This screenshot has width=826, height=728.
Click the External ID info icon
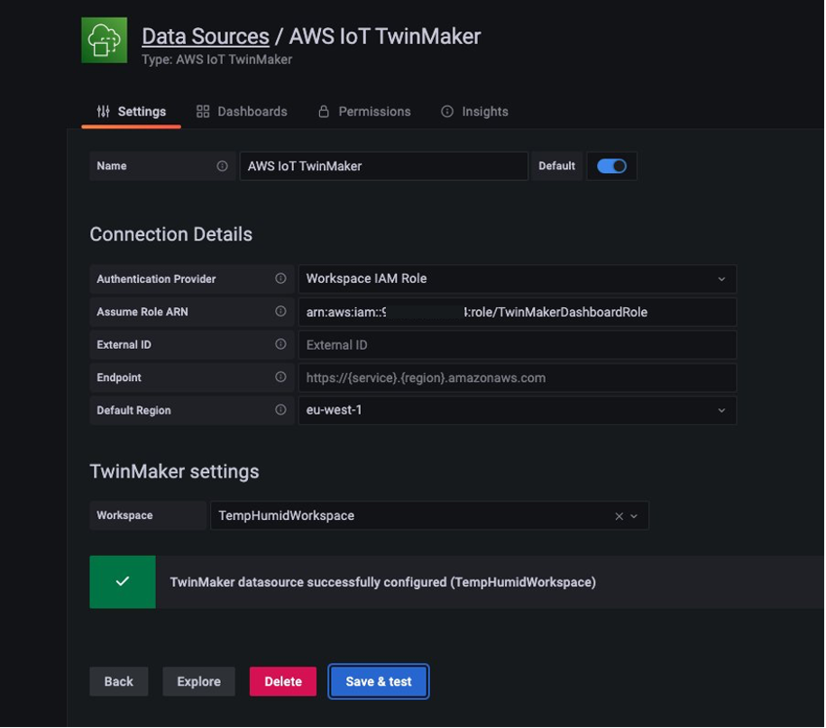point(280,344)
